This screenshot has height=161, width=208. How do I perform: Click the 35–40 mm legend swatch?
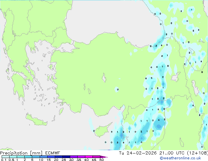click(81, 157)
